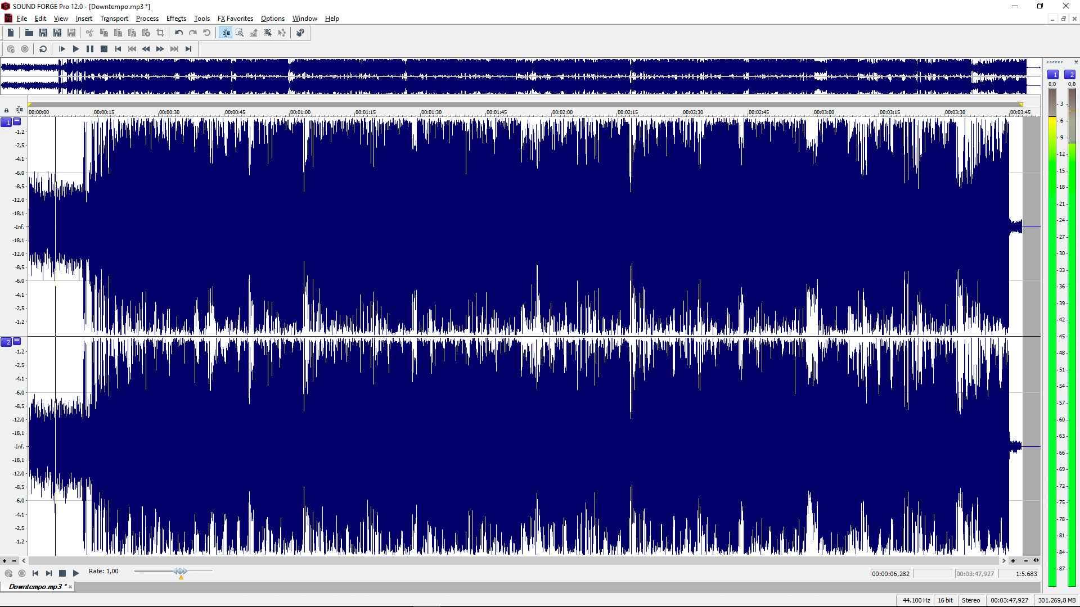Select the Snap to Grid icon
This screenshot has height=607, width=1080.
pos(268,33)
